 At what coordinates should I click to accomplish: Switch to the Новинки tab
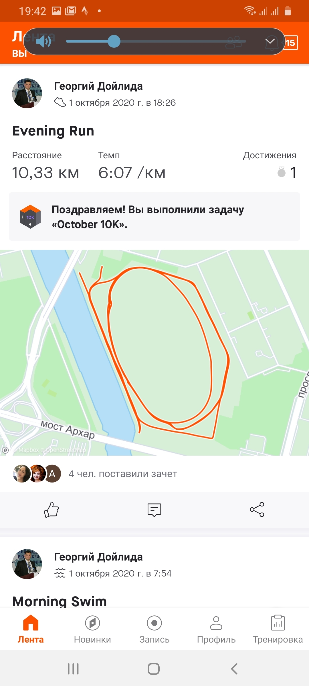coord(92,629)
